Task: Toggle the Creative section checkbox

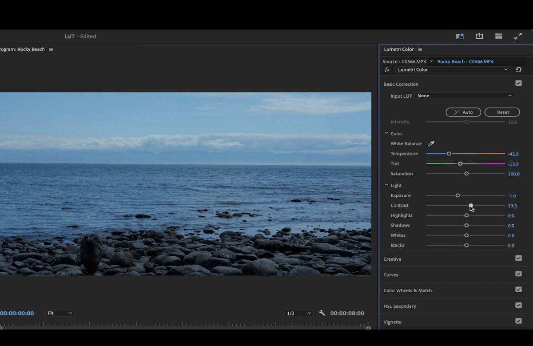Action: pyautogui.click(x=518, y=258)
